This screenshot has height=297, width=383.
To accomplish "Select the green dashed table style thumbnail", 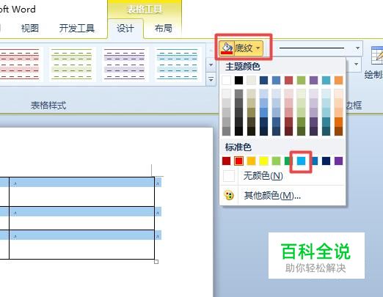I will click(x=72, y=64).
